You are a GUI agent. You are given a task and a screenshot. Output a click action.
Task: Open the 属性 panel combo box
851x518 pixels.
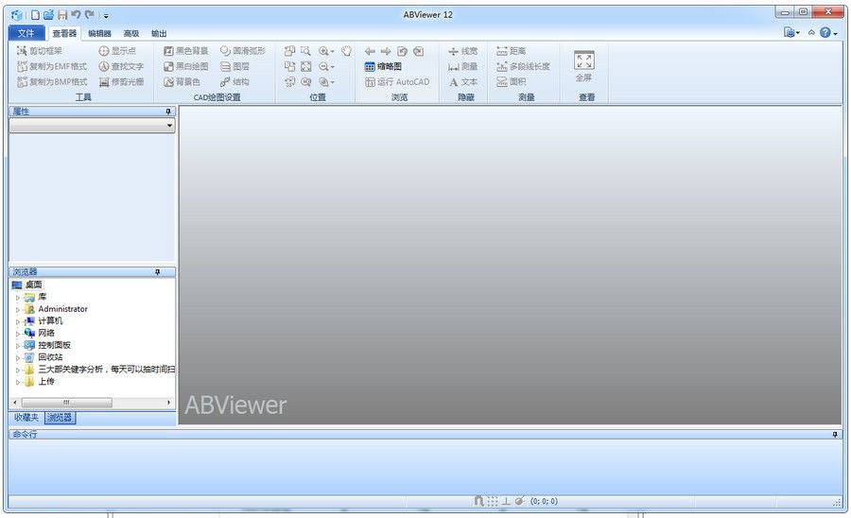pyautogui.click(x=93, y=126)
